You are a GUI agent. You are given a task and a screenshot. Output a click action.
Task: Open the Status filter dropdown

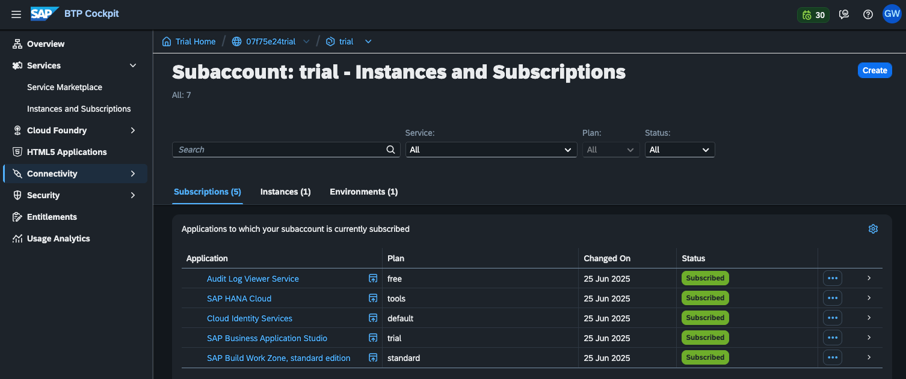[680, 150]
